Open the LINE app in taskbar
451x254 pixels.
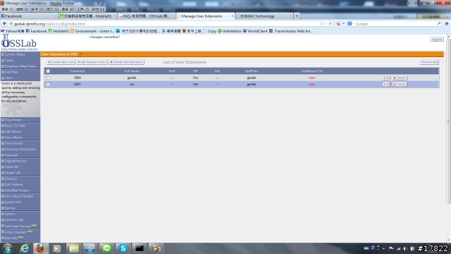click(106, 248)
